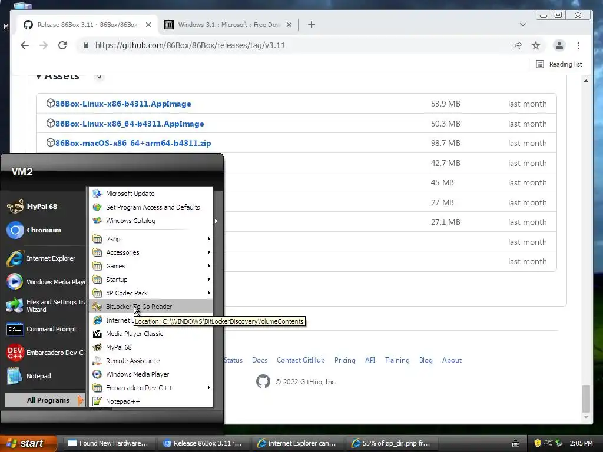The image size is (603, 452).
Task: Open the Reading list
Action: (559, 64)
